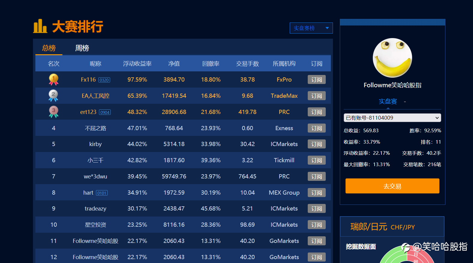This screenshot has height=263, width=473.
Task: Select the 实盘赛 tab in profile card
Action: coord(388,101)
